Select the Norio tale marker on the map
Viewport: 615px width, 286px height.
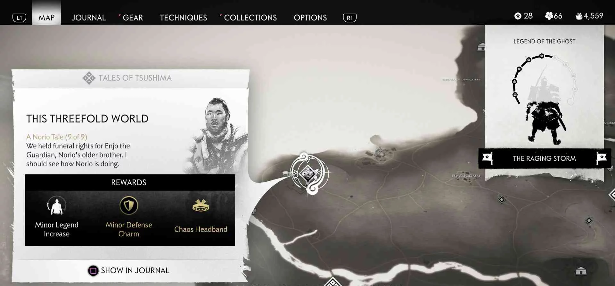308,174
